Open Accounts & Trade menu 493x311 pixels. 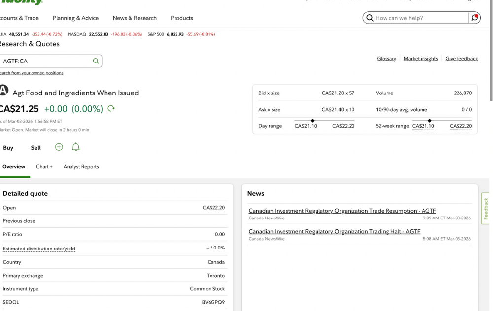(x=19, y=18)
